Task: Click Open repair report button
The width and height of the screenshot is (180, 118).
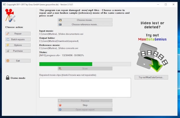Action: click(85, 109)
